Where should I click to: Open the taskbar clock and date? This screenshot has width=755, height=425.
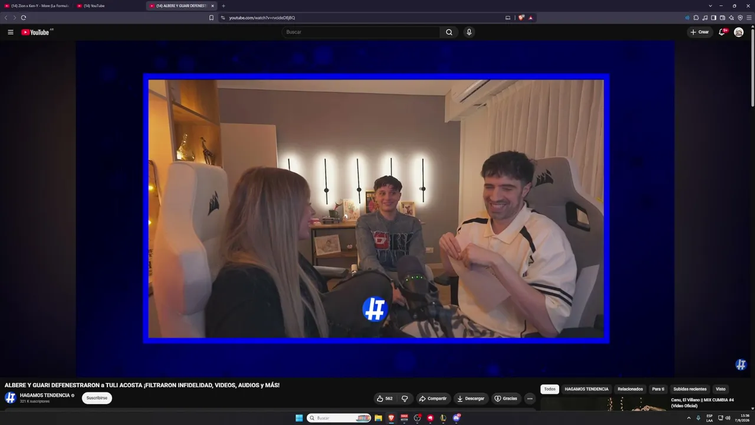pos(742,418)
